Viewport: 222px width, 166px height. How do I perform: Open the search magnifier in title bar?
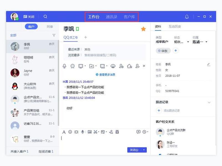[x=45, y=17]
